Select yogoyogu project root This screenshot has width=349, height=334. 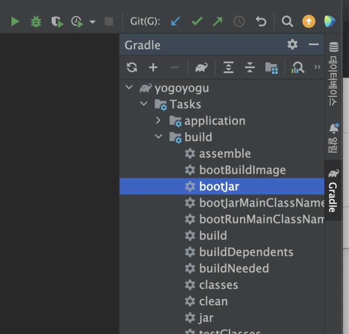(182, 88)
